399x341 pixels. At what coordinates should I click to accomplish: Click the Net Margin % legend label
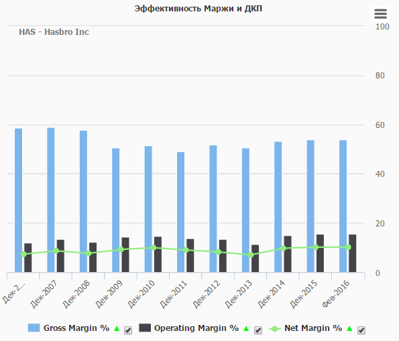click(x=313, y=328)
